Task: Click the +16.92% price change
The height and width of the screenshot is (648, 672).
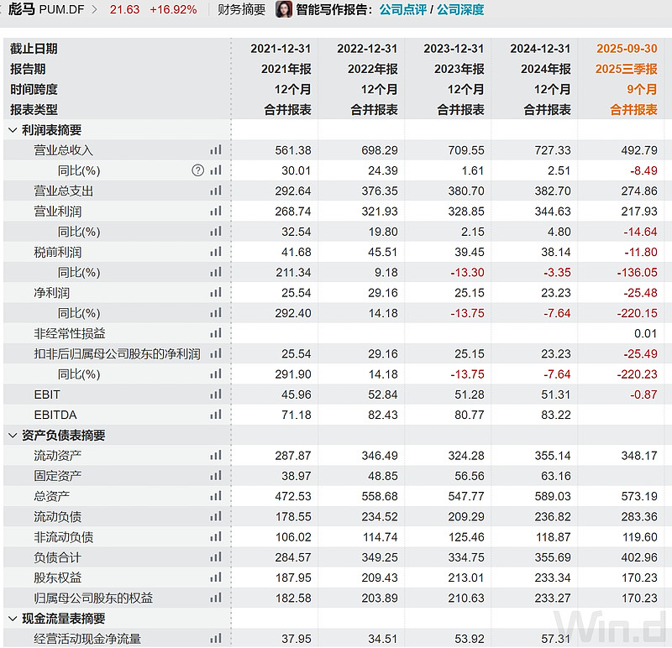Action: (173, 9)
